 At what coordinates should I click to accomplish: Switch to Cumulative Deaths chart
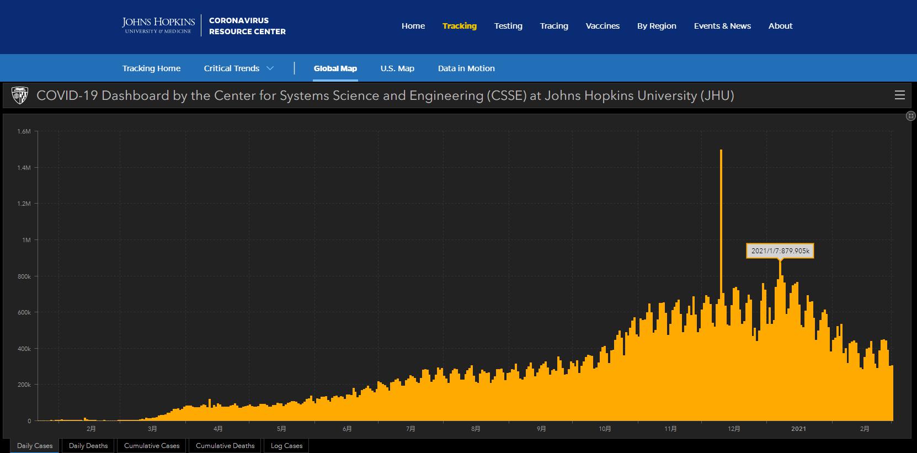225,446
